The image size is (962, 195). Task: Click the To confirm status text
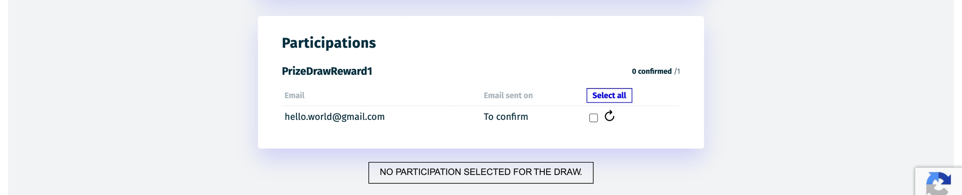(x=506, y=117)
